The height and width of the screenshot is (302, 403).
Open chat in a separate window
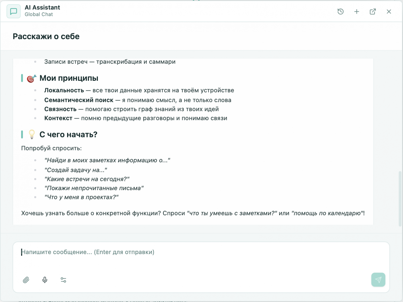[x=373, y=12]
